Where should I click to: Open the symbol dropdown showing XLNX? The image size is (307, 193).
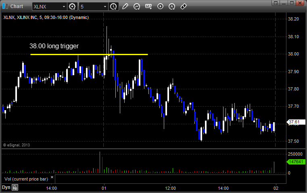(49, 7)
